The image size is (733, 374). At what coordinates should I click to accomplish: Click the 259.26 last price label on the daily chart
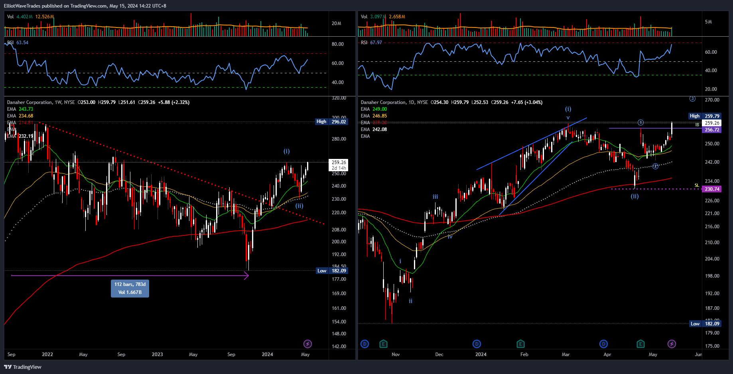(712, 123)
